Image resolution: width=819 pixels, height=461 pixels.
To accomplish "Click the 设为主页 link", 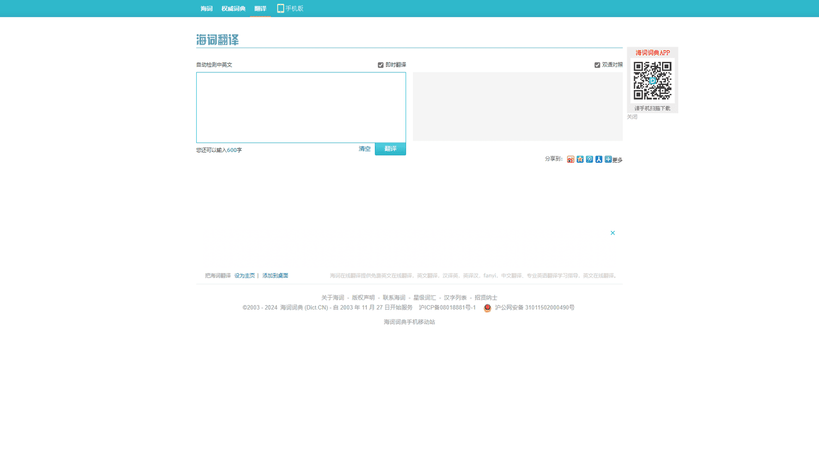I will (245, 275).
